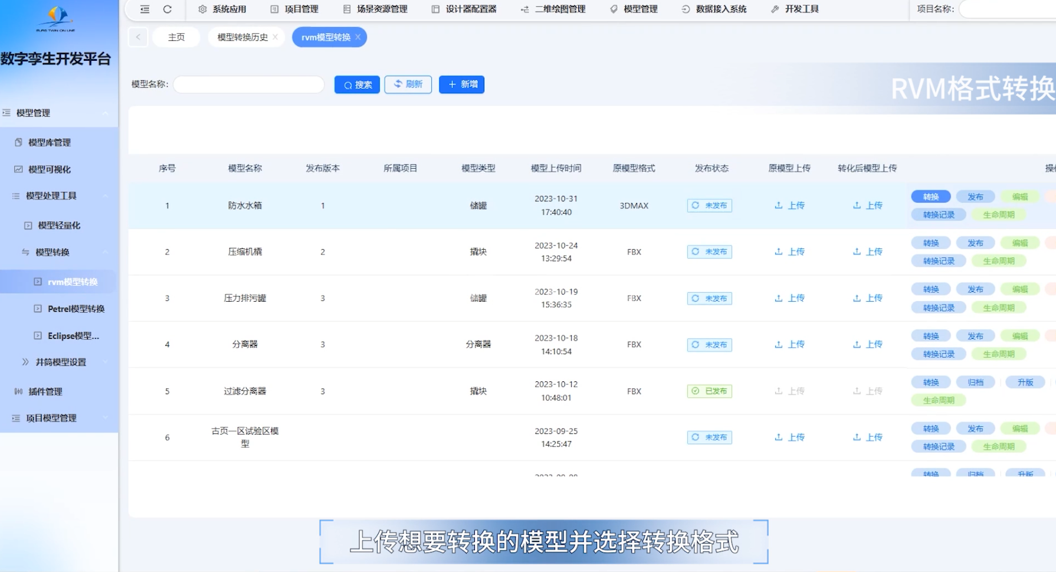
Task: Click the page refresh icon in top bar
Action: click(x=168, y=9)
